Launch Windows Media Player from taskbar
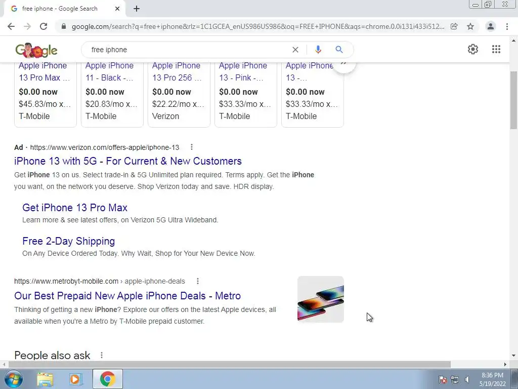 (x=76, y=379)
